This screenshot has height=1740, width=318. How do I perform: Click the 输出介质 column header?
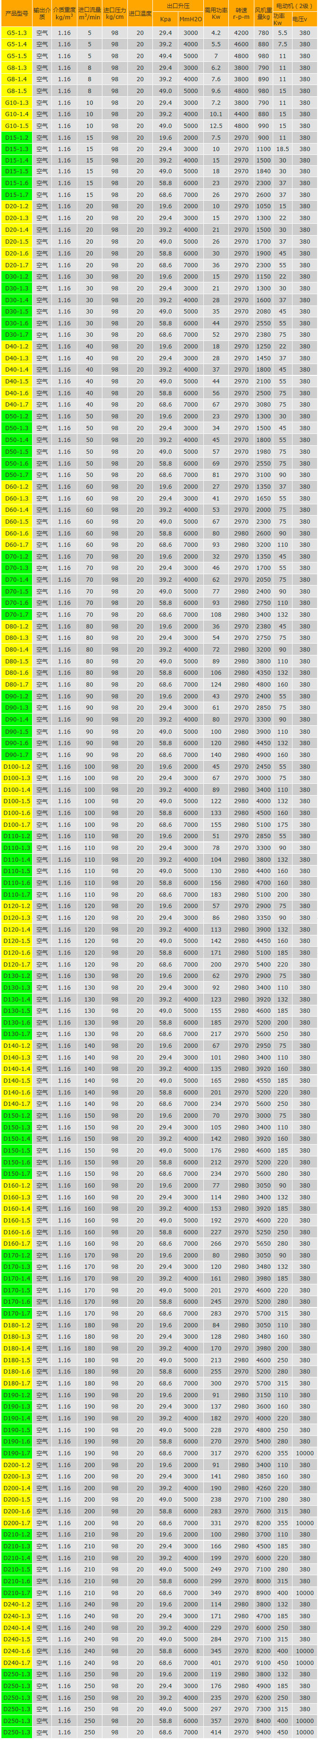click(42, 14)
